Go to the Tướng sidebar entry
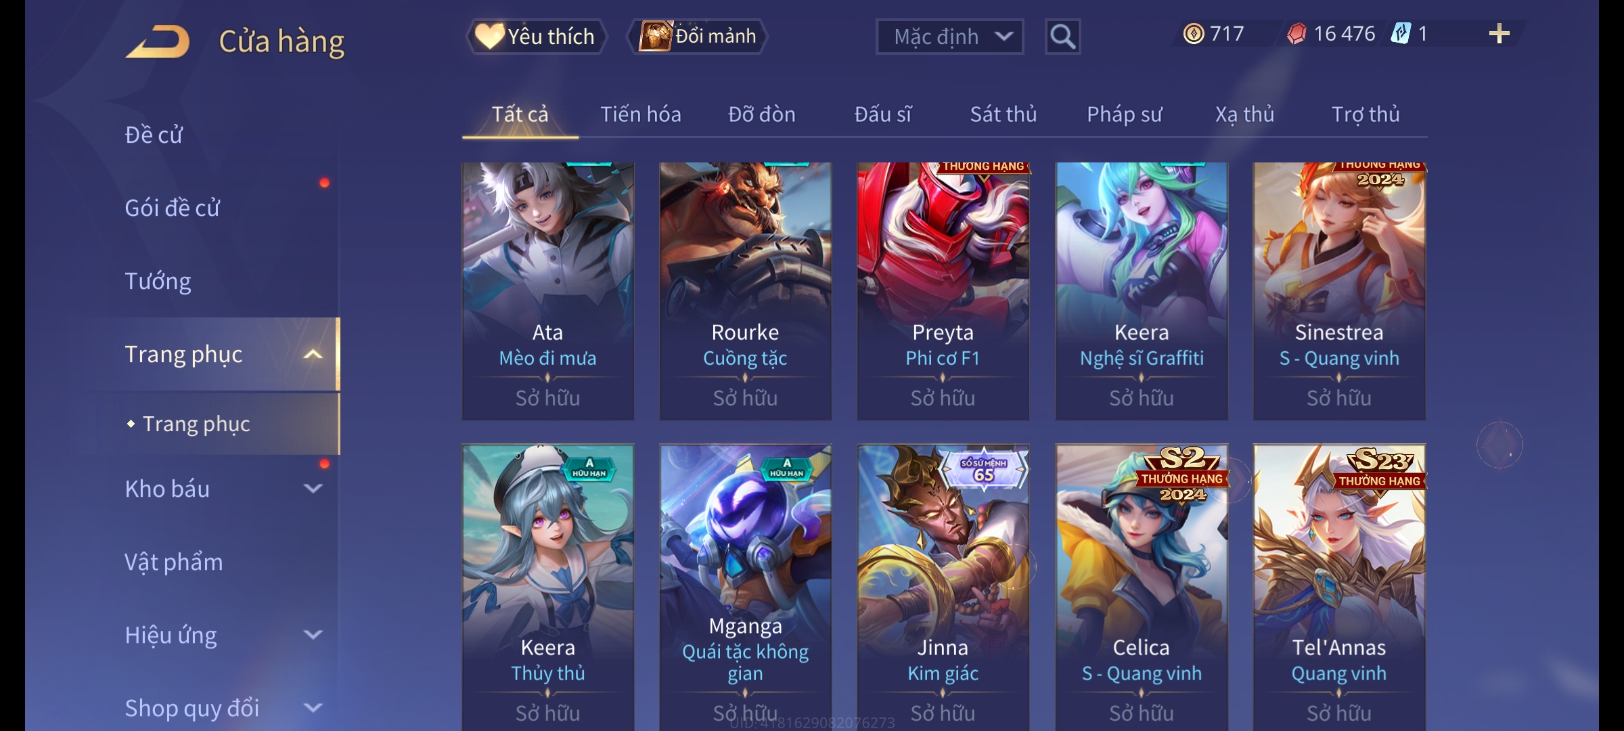 tap(158, 281)
